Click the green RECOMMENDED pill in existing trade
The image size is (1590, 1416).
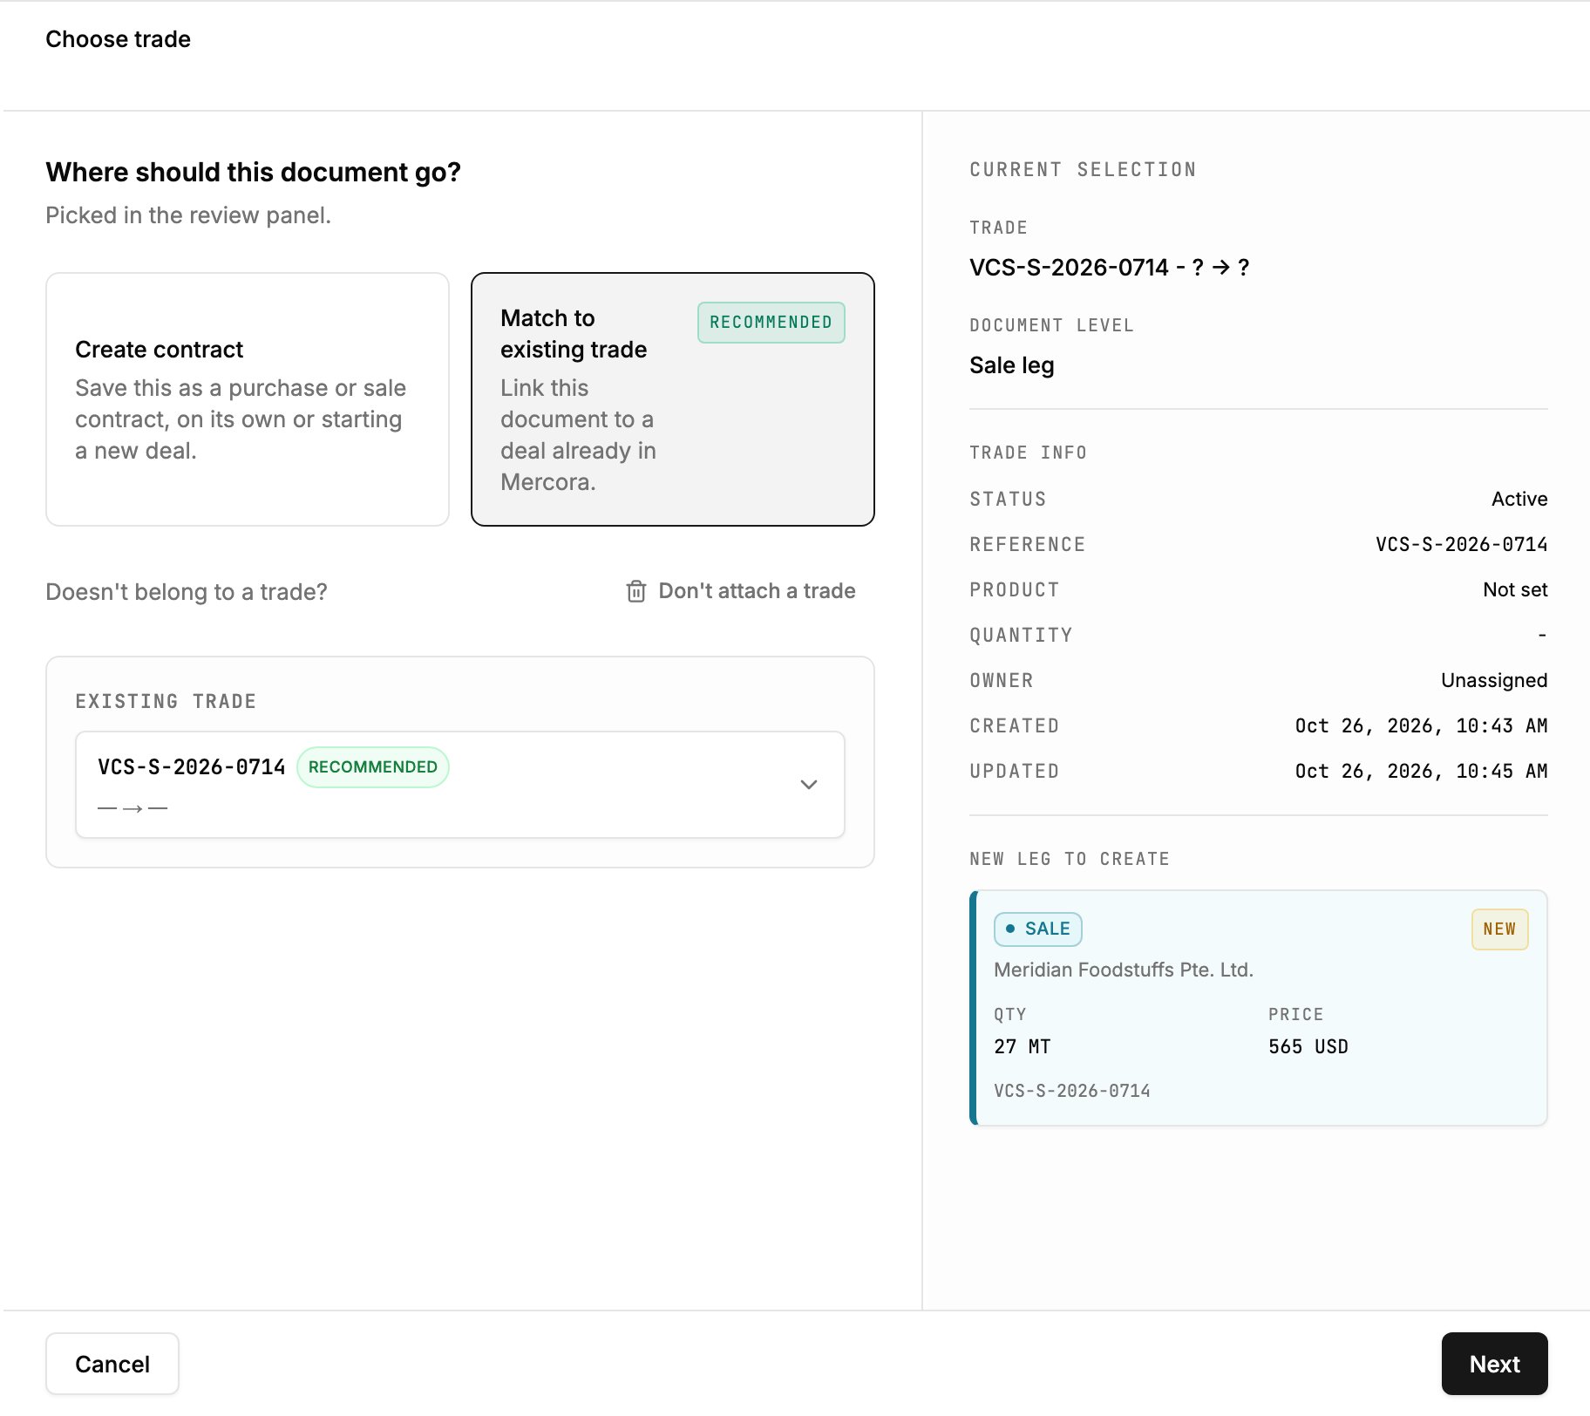tap(373, 767)
